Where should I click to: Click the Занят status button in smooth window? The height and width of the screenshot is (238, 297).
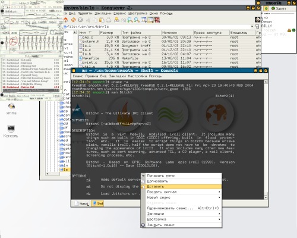(x=279, y=8)
